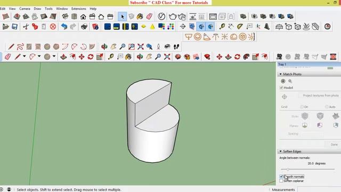Click the new matched photo plus button

283,81
